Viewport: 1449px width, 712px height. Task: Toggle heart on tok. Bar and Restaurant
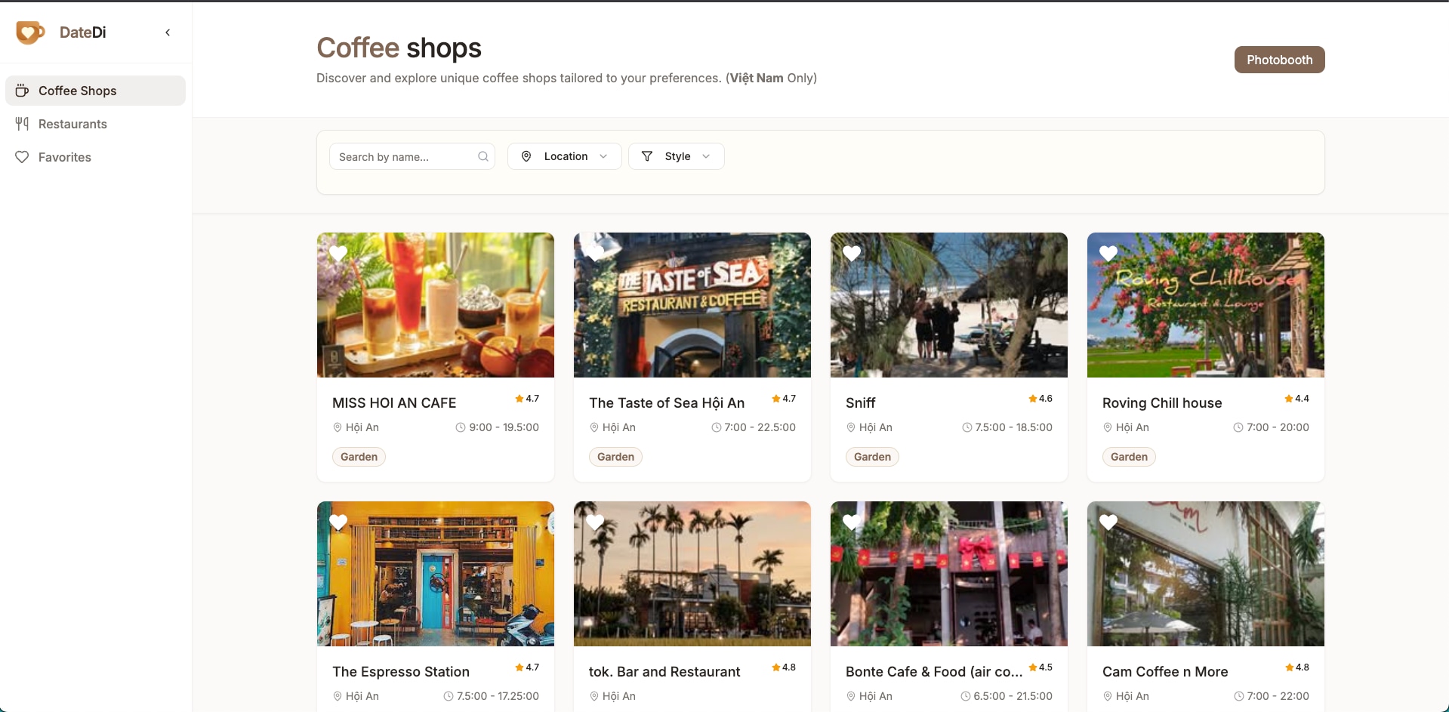pos(595,522)
